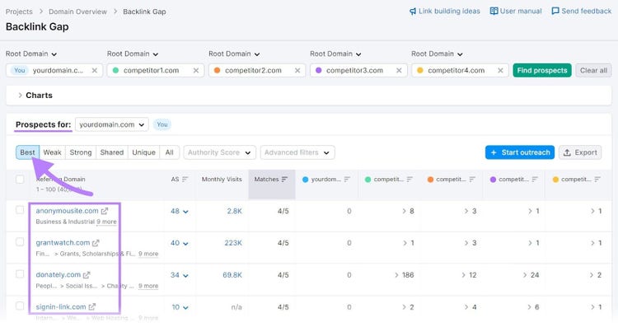Expand the Charts section

(35, 96)
